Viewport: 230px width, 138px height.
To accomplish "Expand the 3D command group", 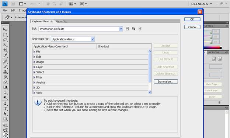I will [34, 88].
